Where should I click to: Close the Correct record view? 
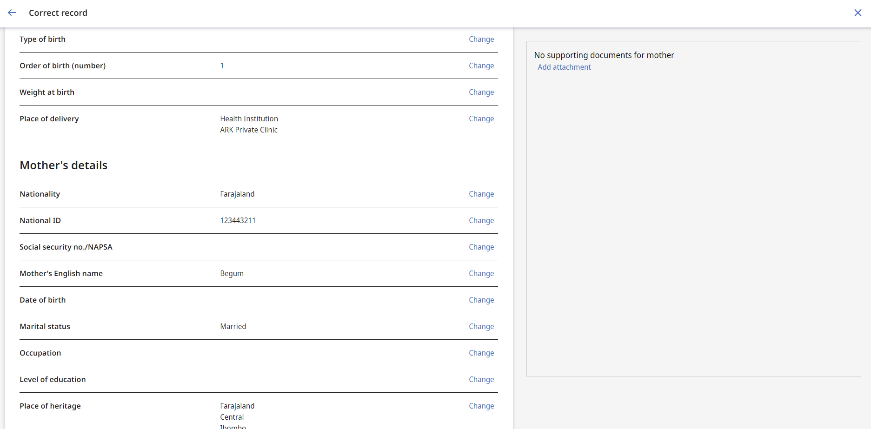(x=858, y=13)
